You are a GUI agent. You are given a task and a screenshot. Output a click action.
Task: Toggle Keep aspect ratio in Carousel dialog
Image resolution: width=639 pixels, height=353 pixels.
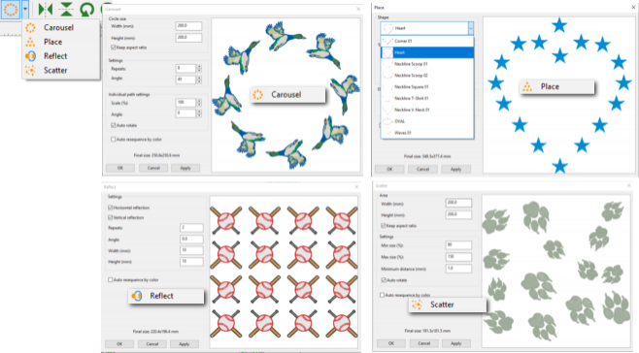(x=114, y=48)
